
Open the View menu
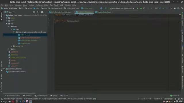pos(11,5)
